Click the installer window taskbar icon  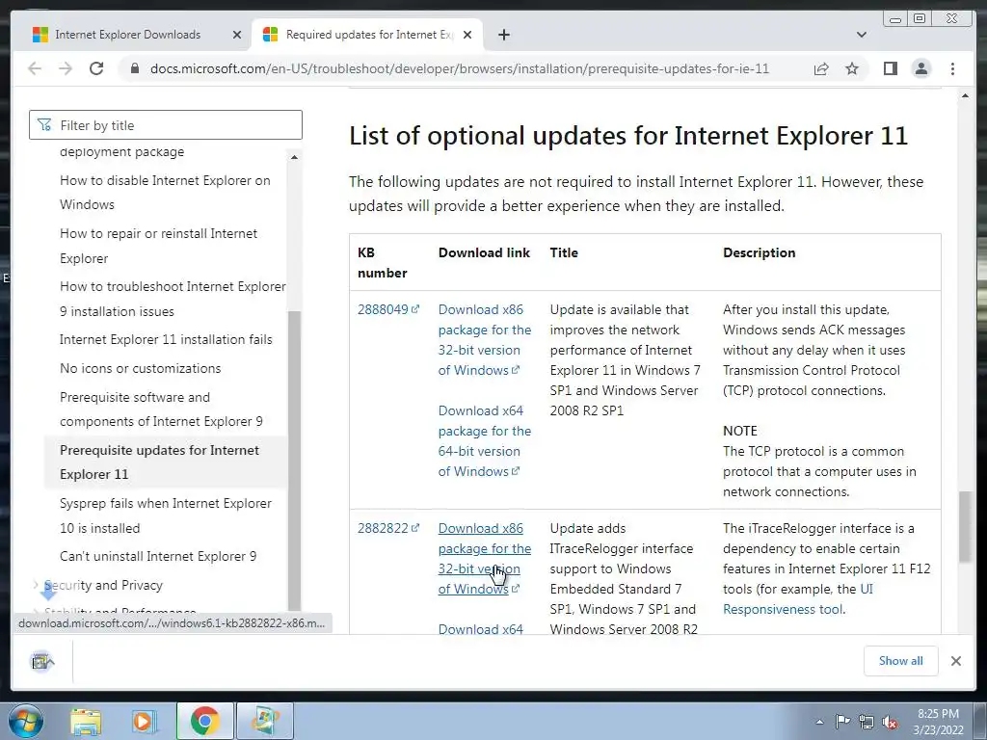click(x=265, y=721)
